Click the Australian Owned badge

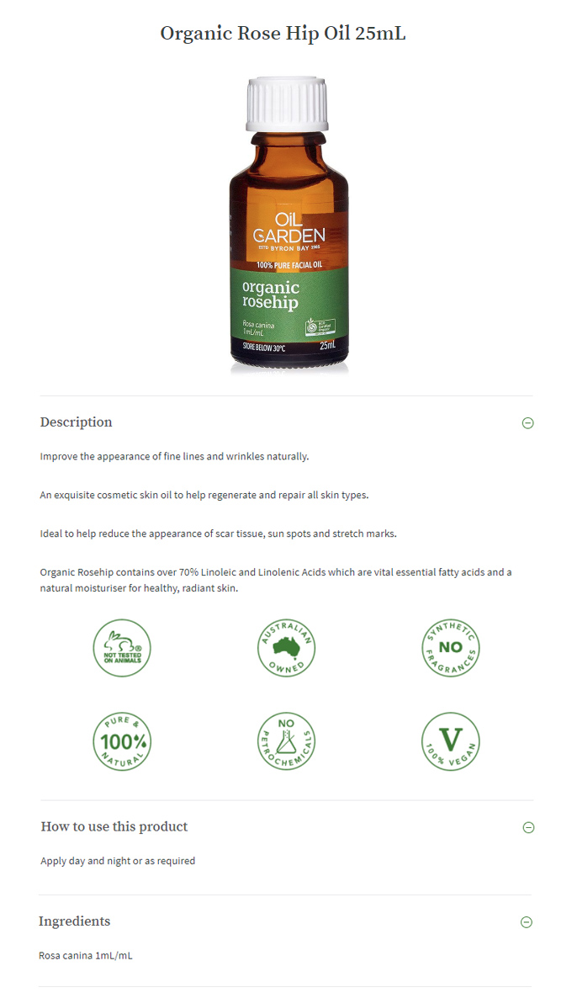point(286,648)
